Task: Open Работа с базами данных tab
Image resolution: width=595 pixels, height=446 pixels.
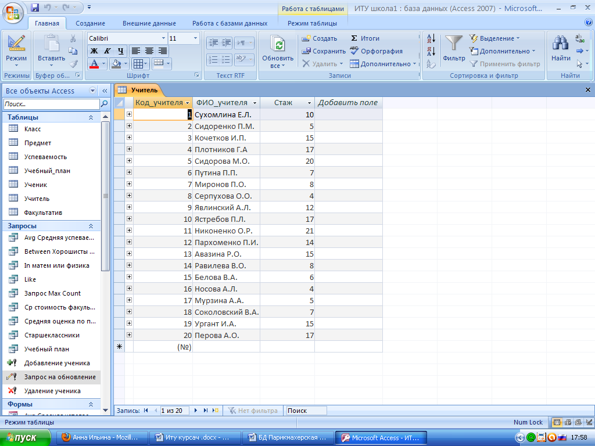Action: (230, 23)
